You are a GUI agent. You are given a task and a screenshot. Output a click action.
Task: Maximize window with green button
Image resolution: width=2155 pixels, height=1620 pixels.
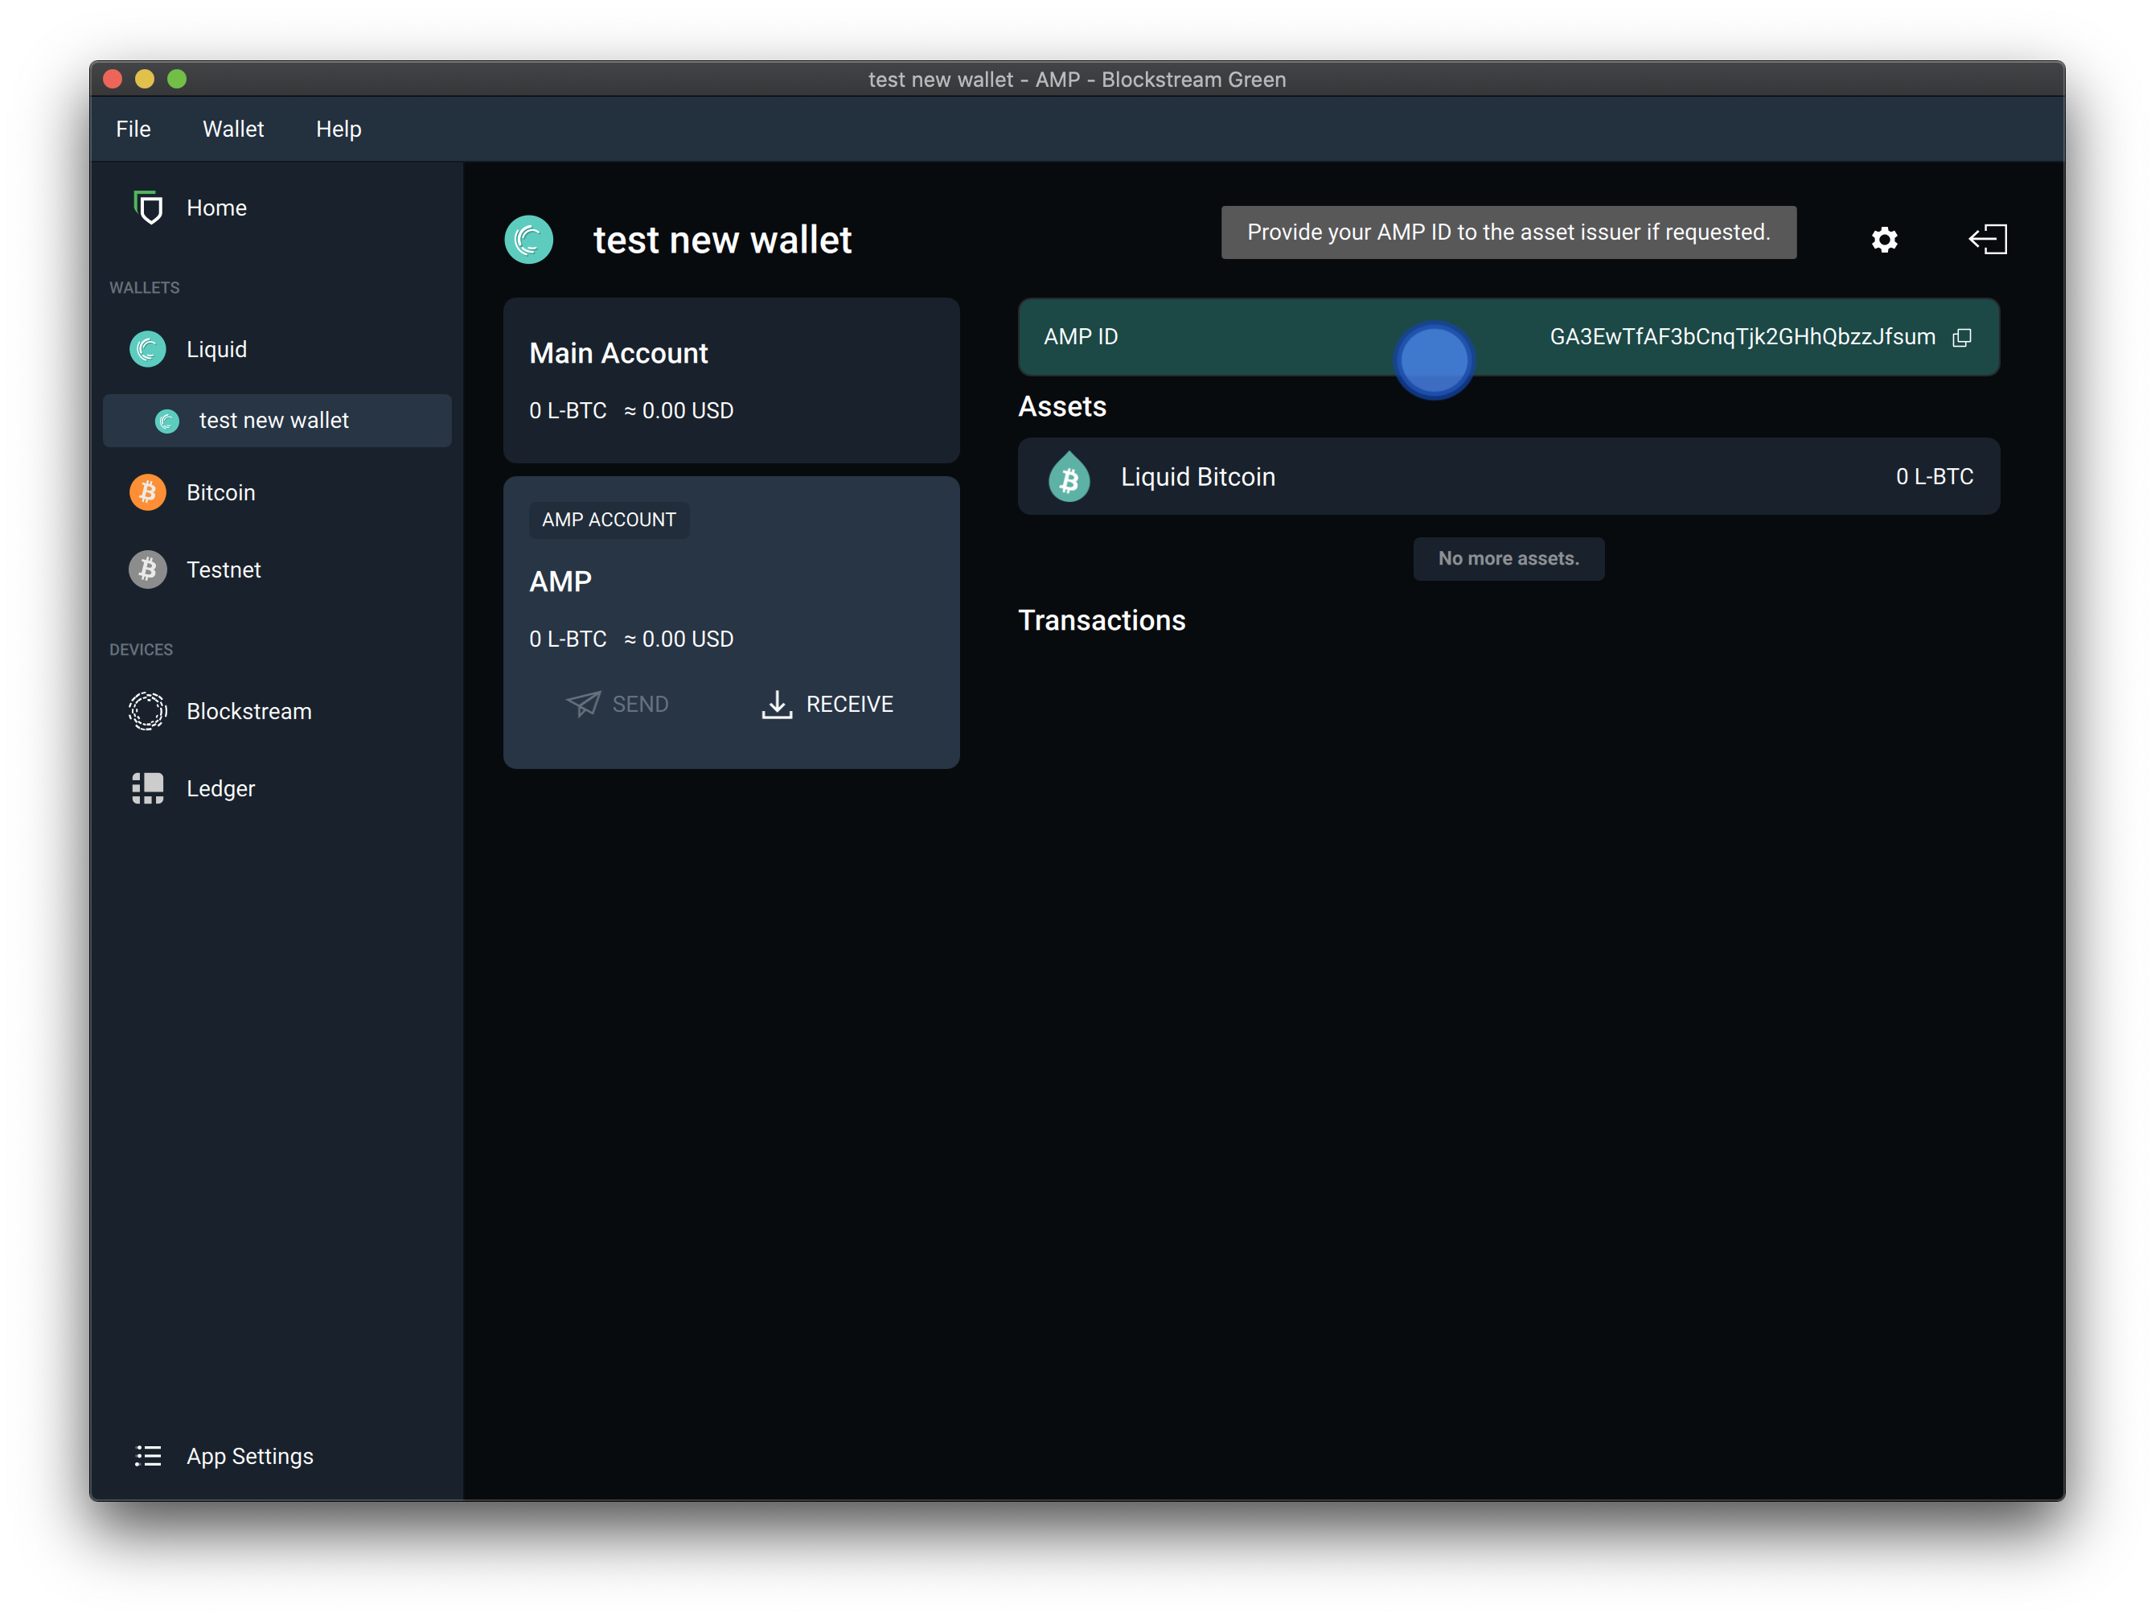click(176, 79)
